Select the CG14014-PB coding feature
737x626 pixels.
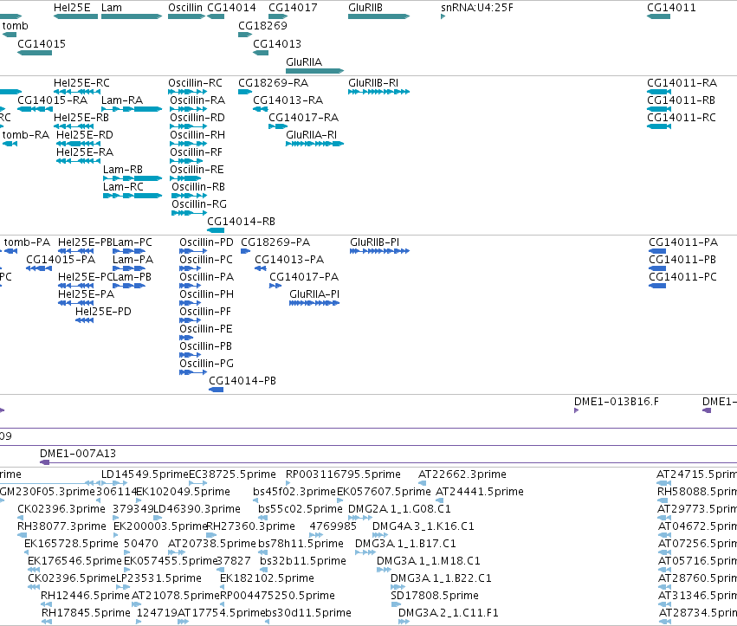(242, 381)
